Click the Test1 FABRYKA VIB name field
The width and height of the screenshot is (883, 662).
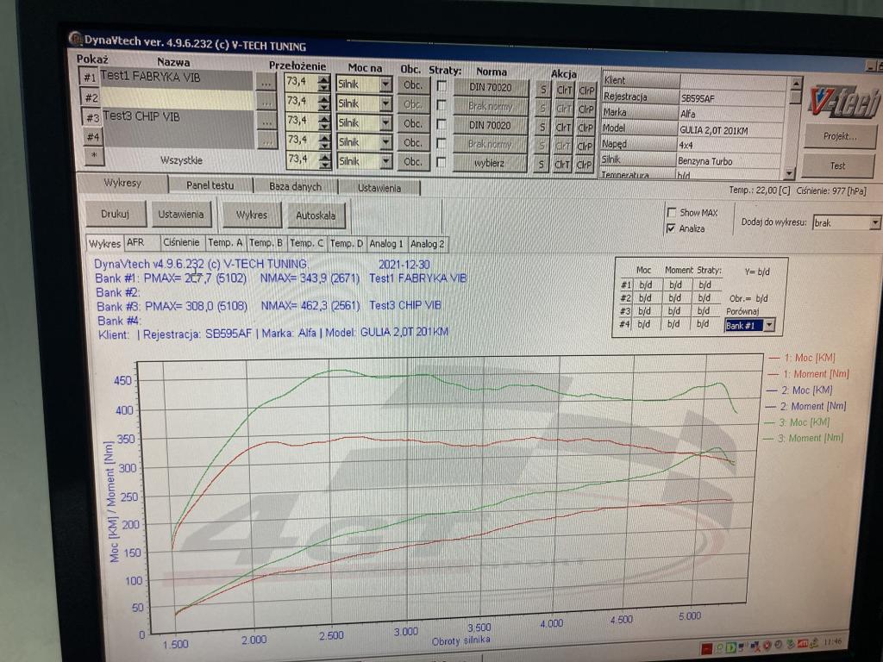click(x=176, y=78)
